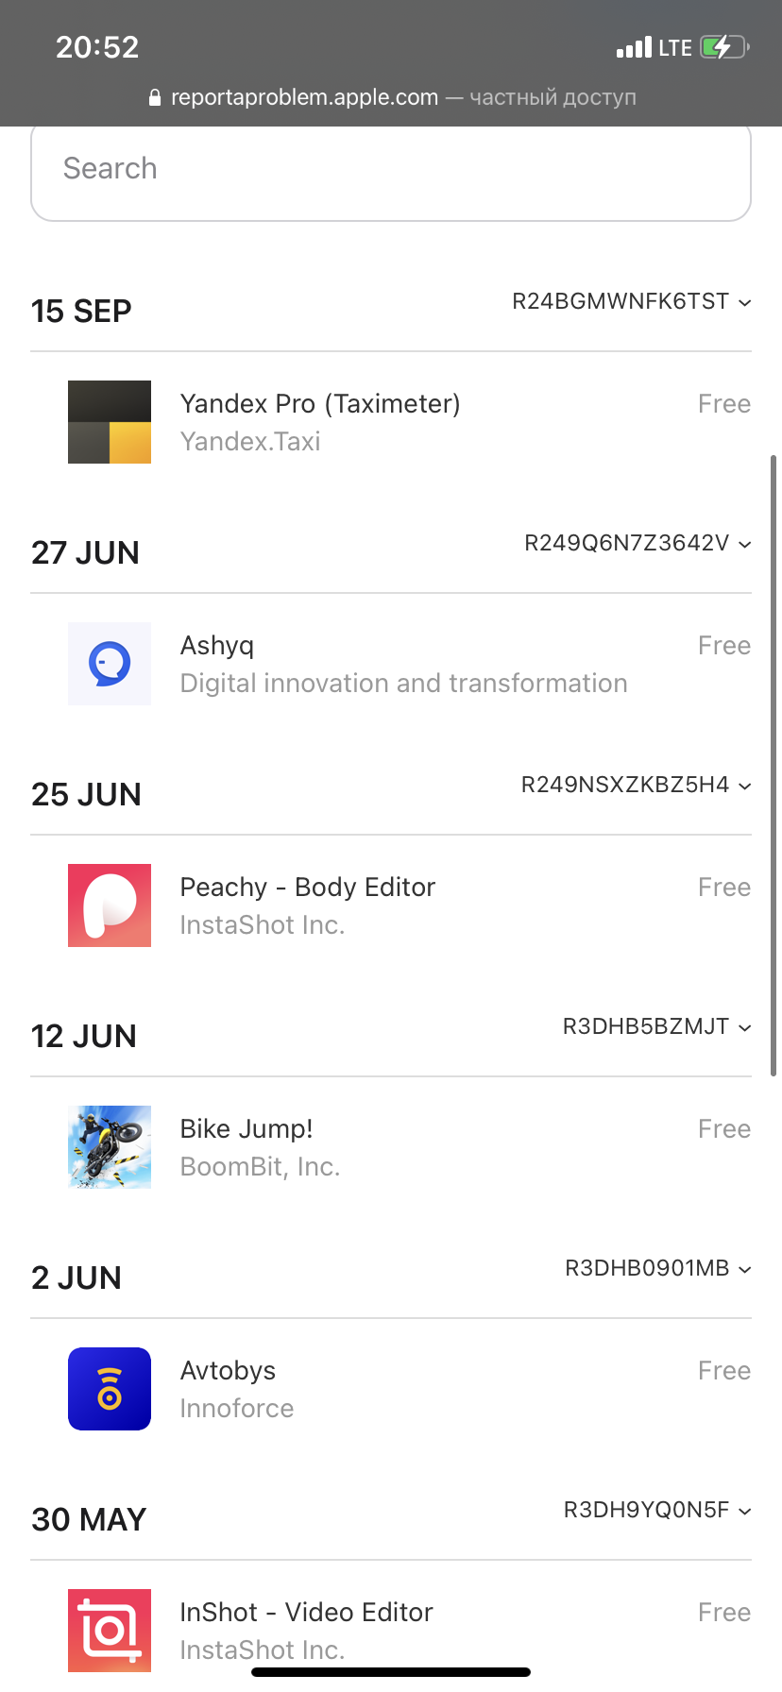Screen dimensions: 782x1692
Task: Open Bike Jump! purchase entry
Action: (x=246, y=1129)
